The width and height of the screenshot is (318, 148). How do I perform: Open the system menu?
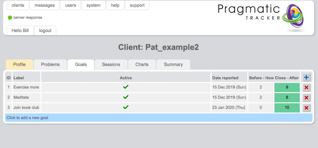(93, 5)
